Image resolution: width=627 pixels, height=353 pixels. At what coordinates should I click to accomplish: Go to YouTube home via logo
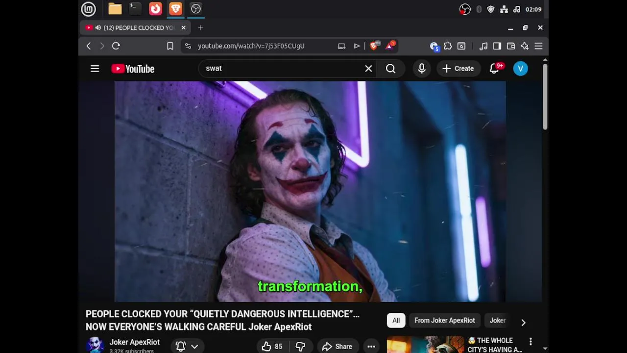tap(133, 69)
